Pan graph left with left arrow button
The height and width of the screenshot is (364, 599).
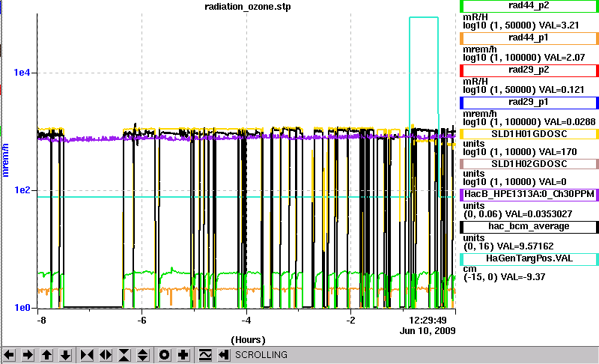point(9,355)
